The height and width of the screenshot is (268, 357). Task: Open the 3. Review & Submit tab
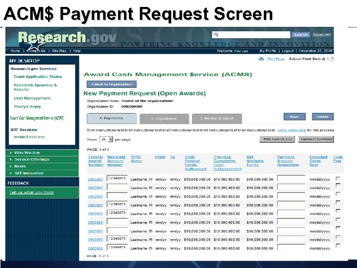(217, 119)
